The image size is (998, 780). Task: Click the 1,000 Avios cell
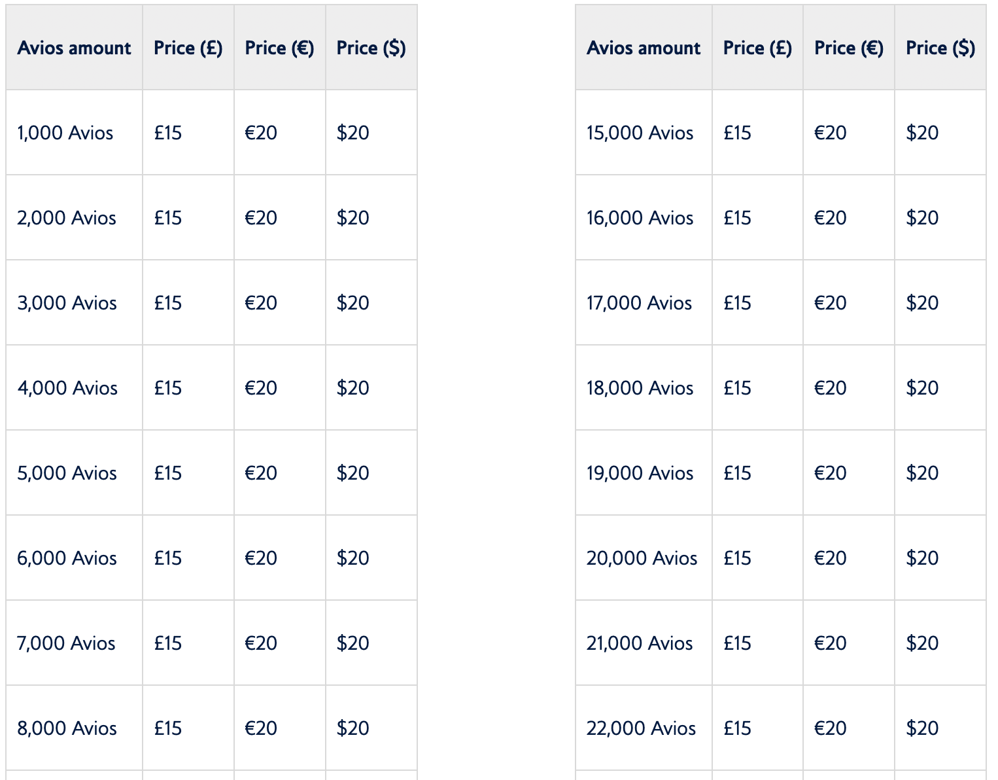[x=65, y=133]
